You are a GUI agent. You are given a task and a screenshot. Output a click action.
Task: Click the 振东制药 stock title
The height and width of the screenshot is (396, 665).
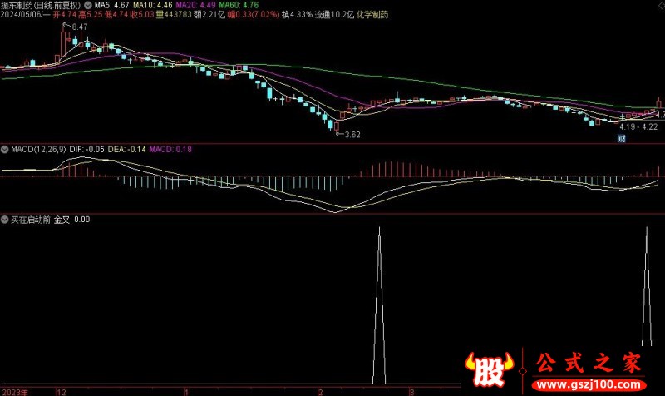17,4
